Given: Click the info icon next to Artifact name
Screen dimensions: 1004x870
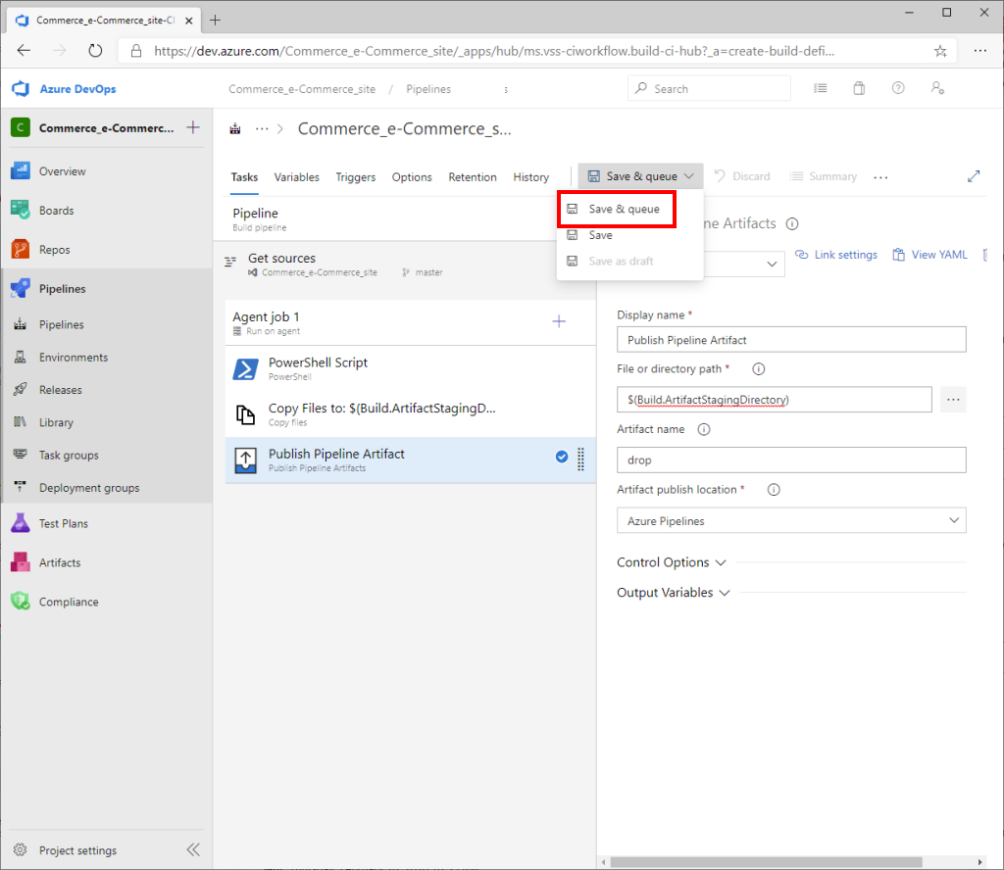Looking at the screenshot, I should coord(704,429).
